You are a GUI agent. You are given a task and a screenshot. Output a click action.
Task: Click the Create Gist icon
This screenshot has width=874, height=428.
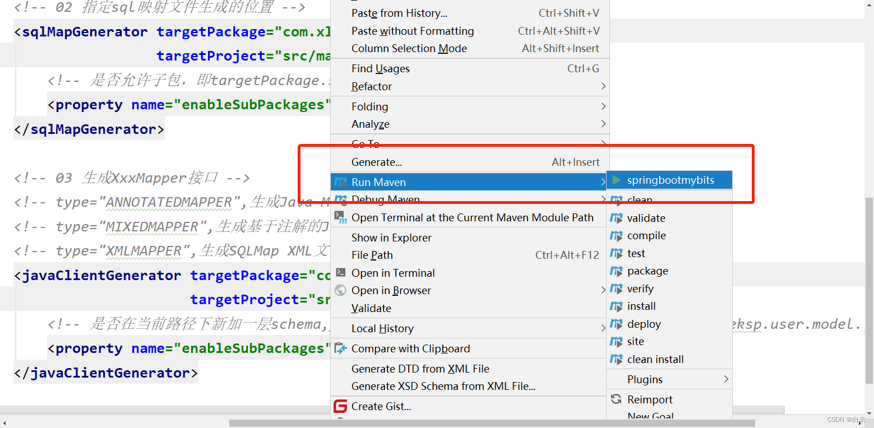point(341,406)
